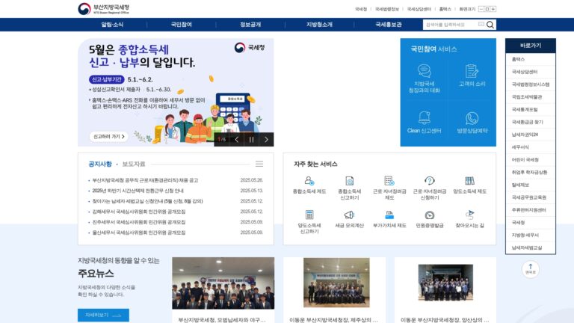Open 찾아오시는 길 direction icon
Viewport: 574px width, 323px height.
click(x=469, y=215)
